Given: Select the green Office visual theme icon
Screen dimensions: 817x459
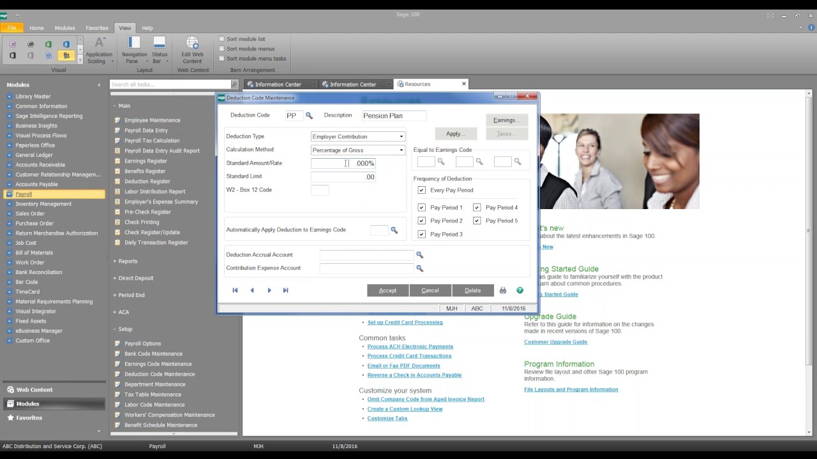Looking at the screenshot, I should pyautogui.click(x=49, y=44).
